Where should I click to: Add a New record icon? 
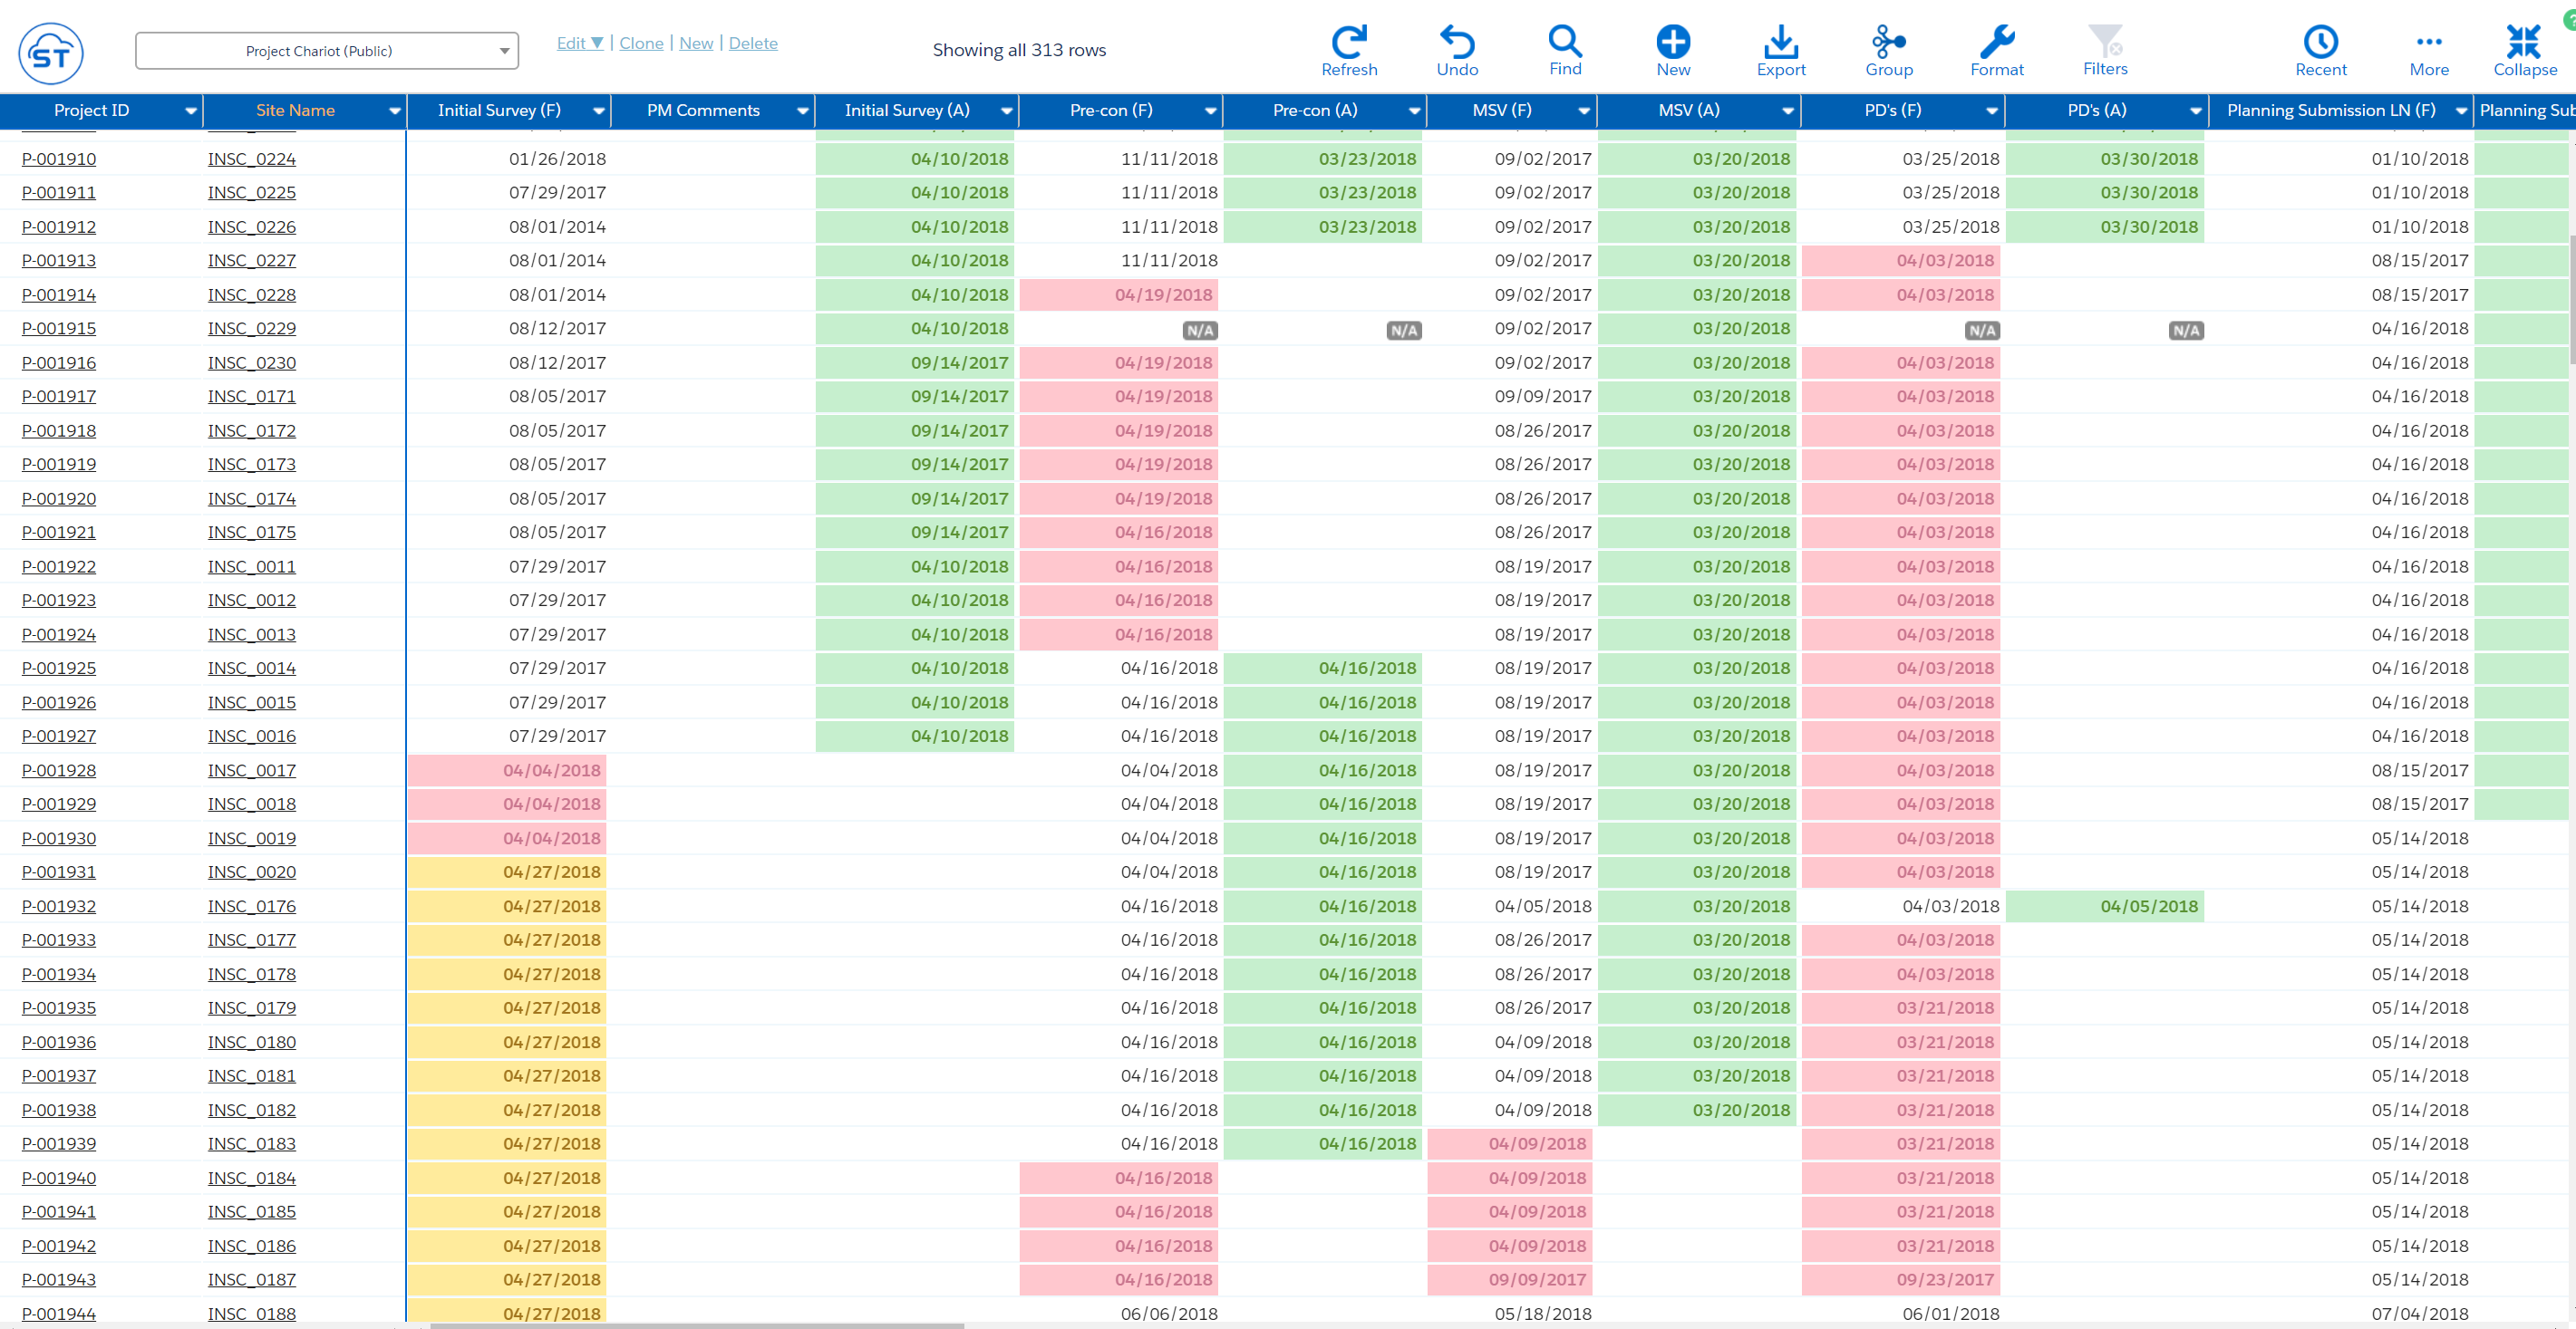point(1672,50)
